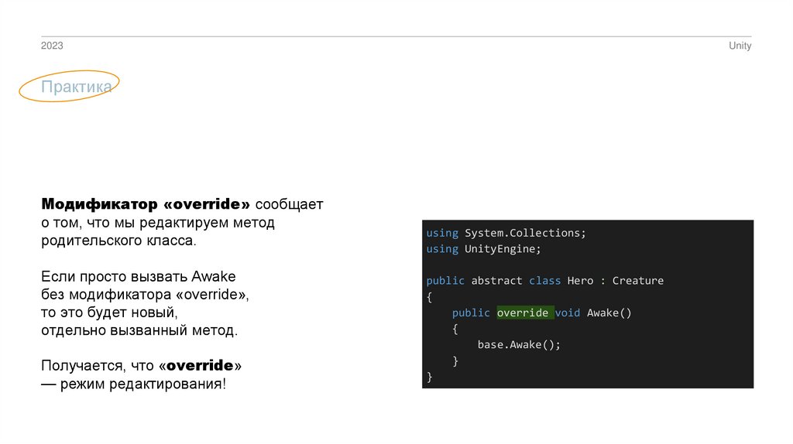Click the text "Если просто вызвать Awake"
Screen dimensions: 793x444
138,277
